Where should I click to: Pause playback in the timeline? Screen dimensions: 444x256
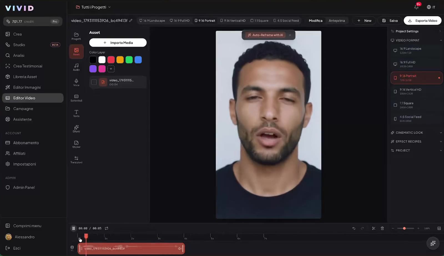[74, 228]
